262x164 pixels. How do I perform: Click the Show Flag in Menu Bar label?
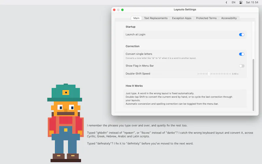[140, 66]
